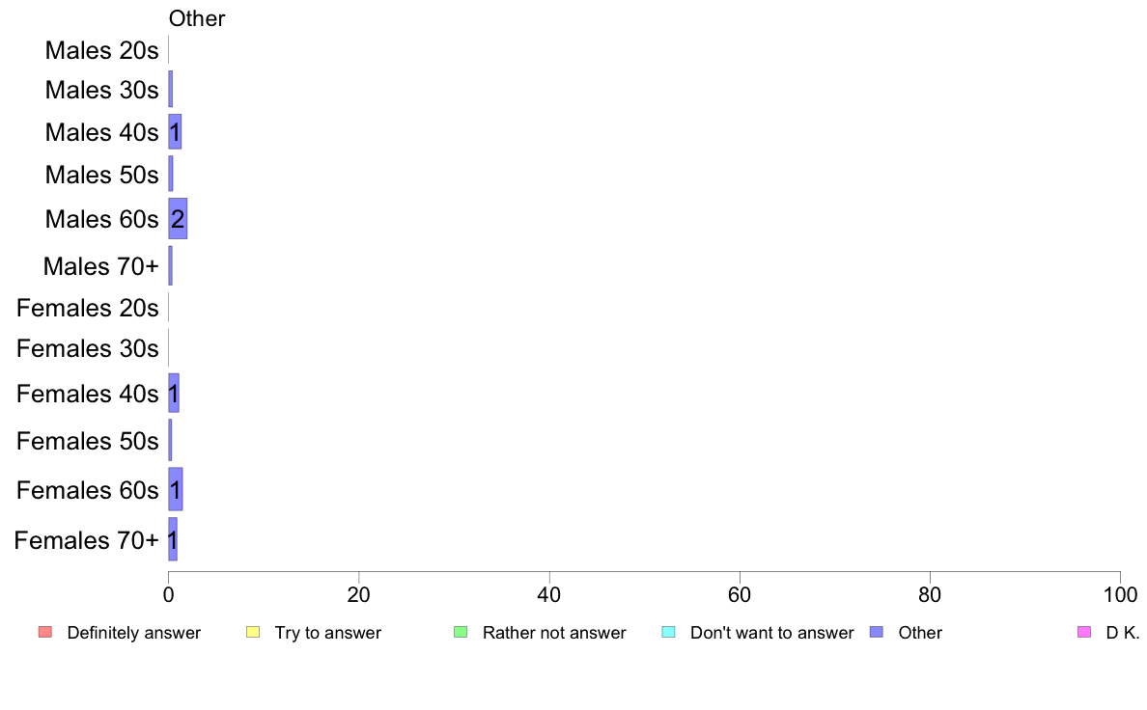Image resolution: width=1147 pixels, height=710 pixels.
Task: Click the 40 axis tick label
Action: pos(549,594)
